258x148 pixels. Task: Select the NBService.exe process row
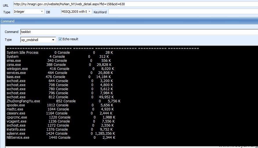pyautogui.click(x=61, y=138)
